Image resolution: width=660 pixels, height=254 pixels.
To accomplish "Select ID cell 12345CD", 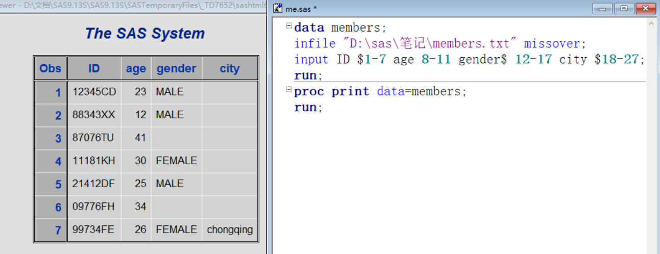I will (94, 92).
